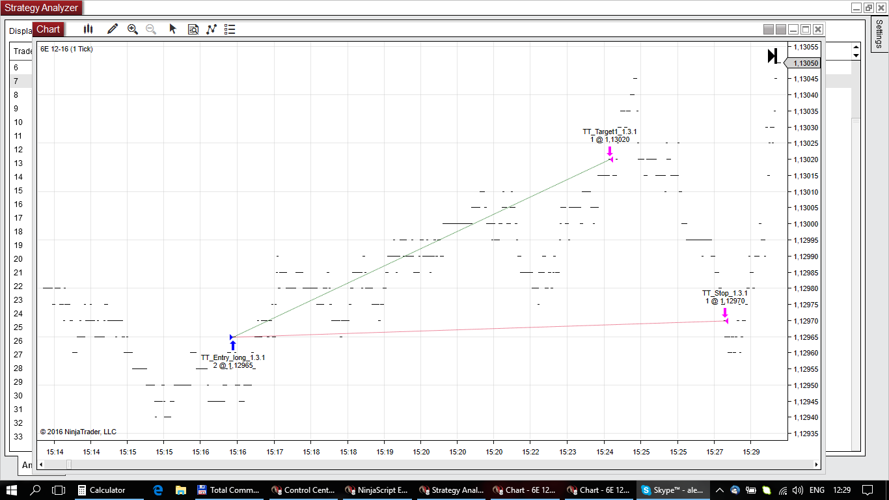
Task: Select trade row 12 in Strategy Analyzer
Action: coord(21,149)
